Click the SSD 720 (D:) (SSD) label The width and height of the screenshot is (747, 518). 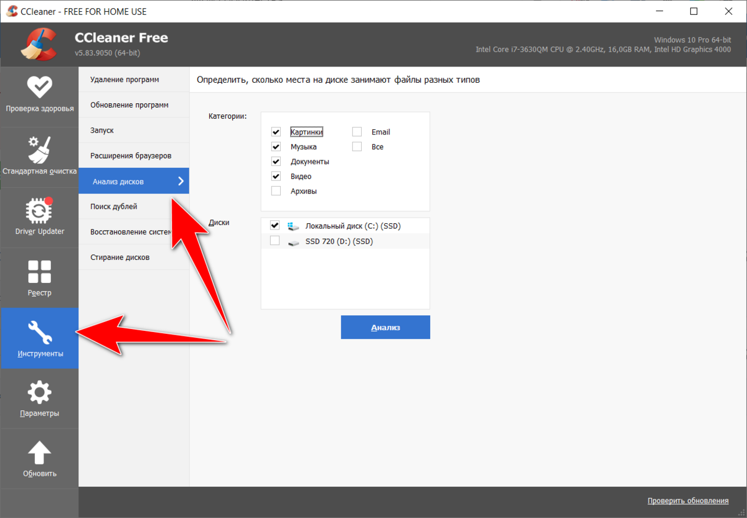339,241
